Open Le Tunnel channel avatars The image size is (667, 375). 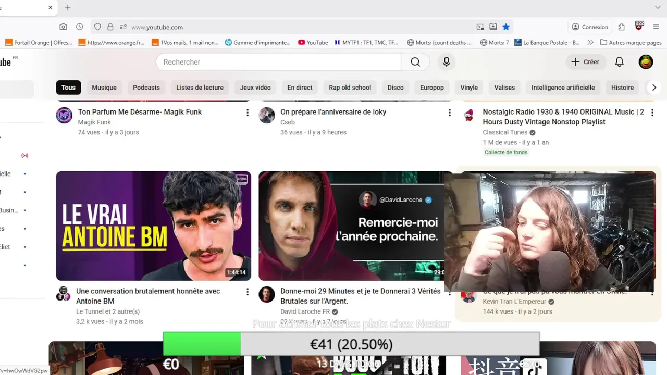click(64, 294)
